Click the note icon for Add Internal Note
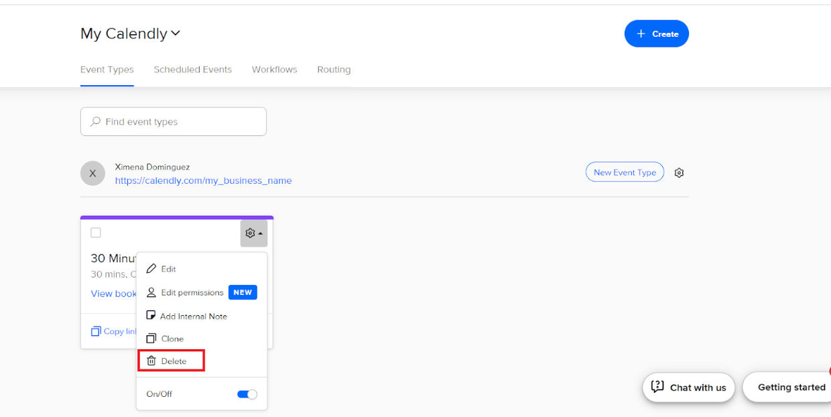Image resolution: width=831 pixels, height=417 pixels. [151, 316]
